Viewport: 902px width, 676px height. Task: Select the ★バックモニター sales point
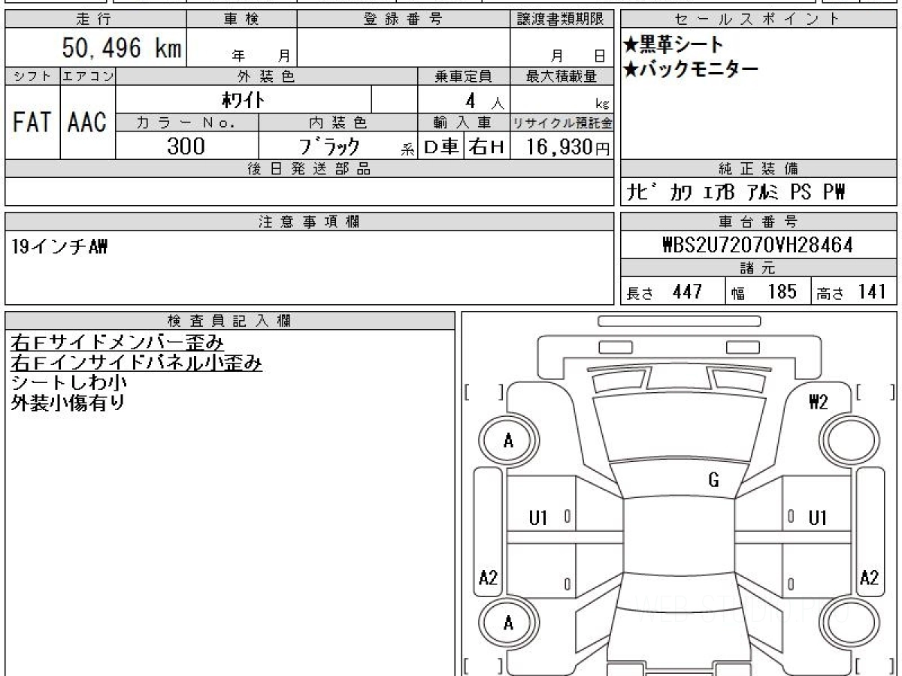pyautogui.click(x=691, y=70)
